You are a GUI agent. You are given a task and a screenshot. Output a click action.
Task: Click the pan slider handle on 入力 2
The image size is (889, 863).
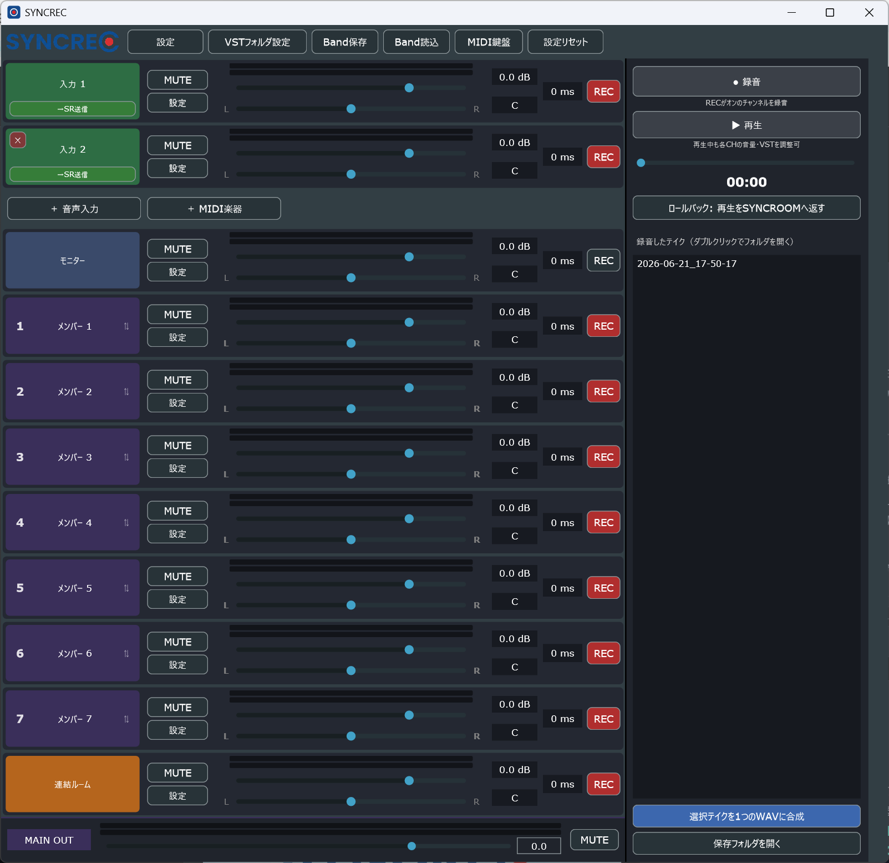tap(351, 174)
